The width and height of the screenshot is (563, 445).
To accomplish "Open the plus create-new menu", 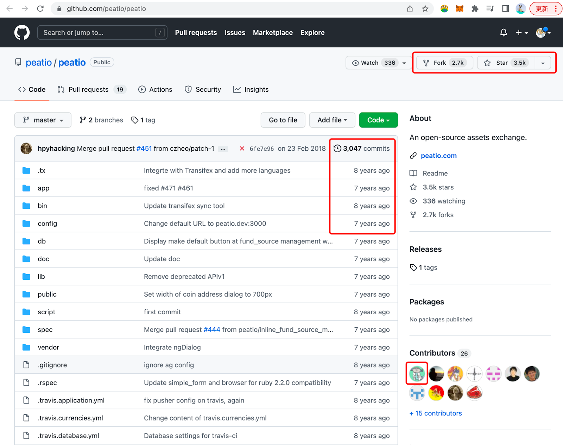I will 522,33.
